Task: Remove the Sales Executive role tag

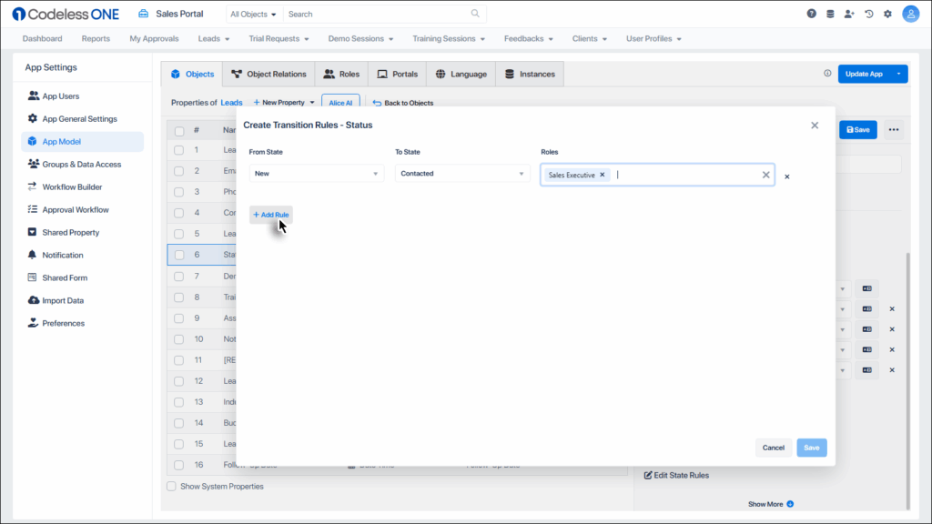Action: [x=602, y=173]
